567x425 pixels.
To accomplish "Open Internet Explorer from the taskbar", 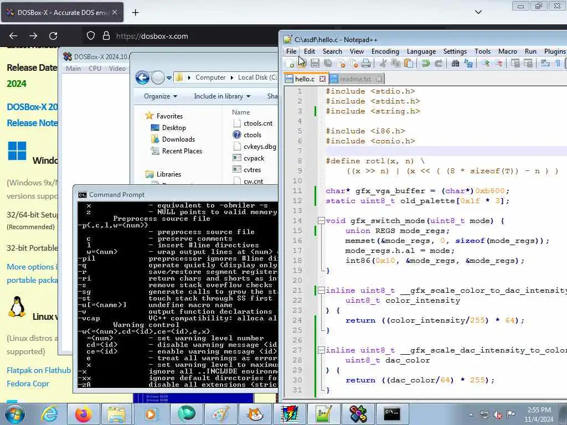I will [49, 414].
